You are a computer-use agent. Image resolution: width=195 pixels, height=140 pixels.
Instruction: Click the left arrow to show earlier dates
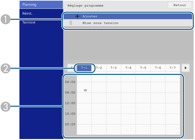tap(70, 68)
